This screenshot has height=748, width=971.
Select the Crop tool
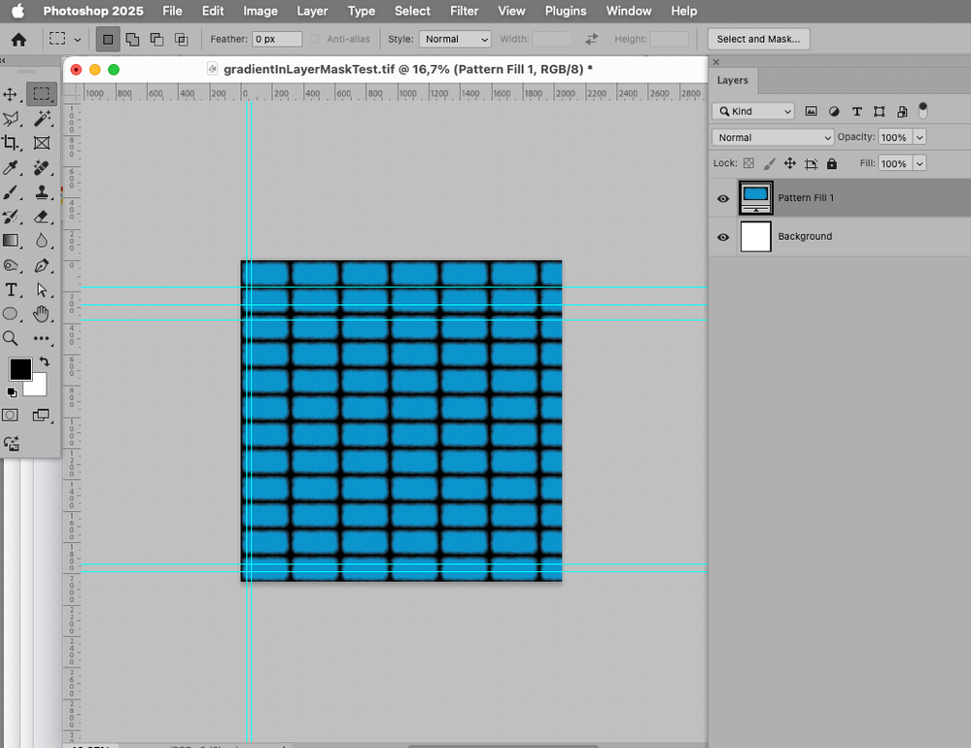tap(12, 143)
